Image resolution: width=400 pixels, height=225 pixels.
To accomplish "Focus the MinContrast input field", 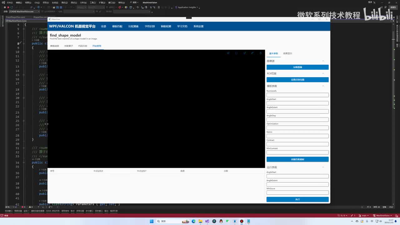I will pos(297,152).
